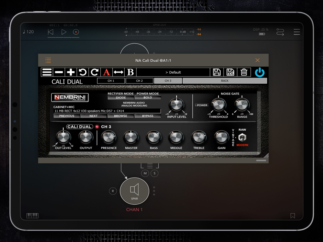Open the plugin hamburger menu
Viewport: 323px width, 242px height.
(x=47, y=72)
